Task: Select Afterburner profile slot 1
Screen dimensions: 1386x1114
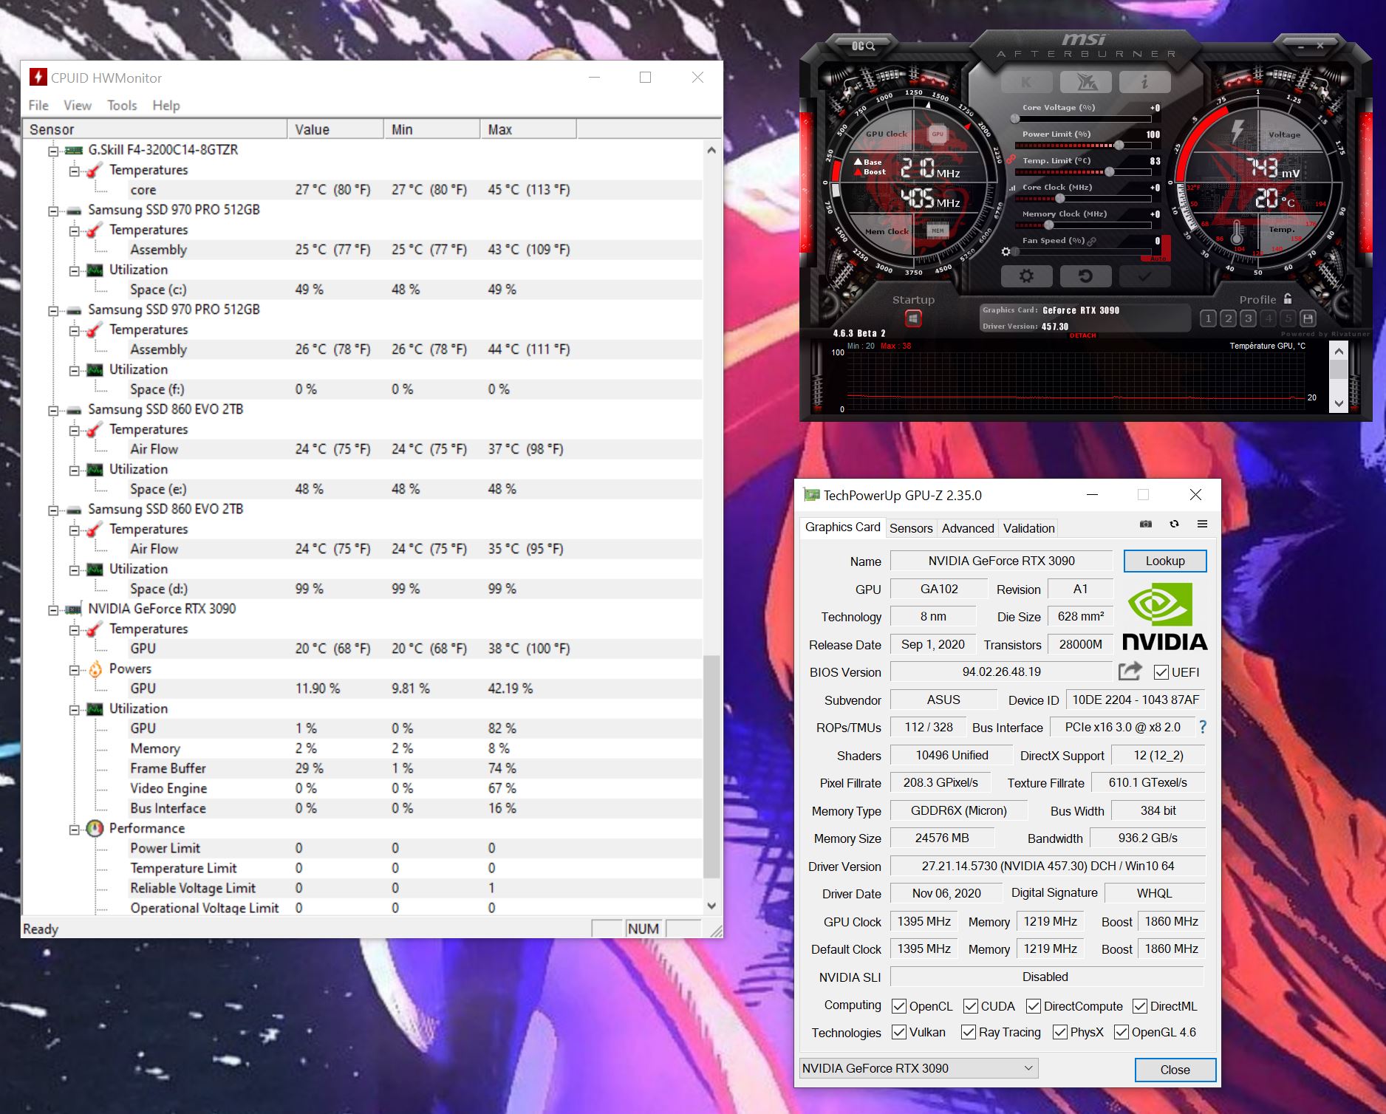Action: click(x=1208, y=318)
